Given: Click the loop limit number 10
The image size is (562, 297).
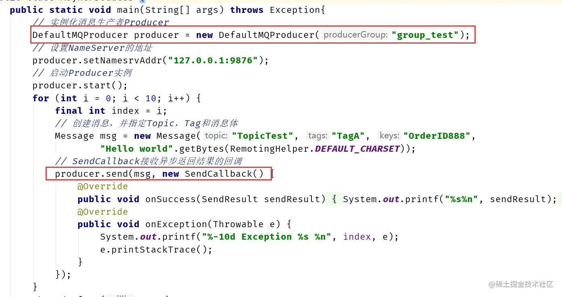Looking at the screenshot, I should [150, 98].
